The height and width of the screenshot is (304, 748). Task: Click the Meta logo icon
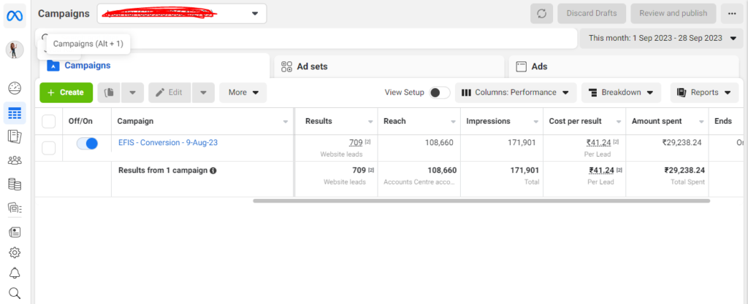click(14, 14)
